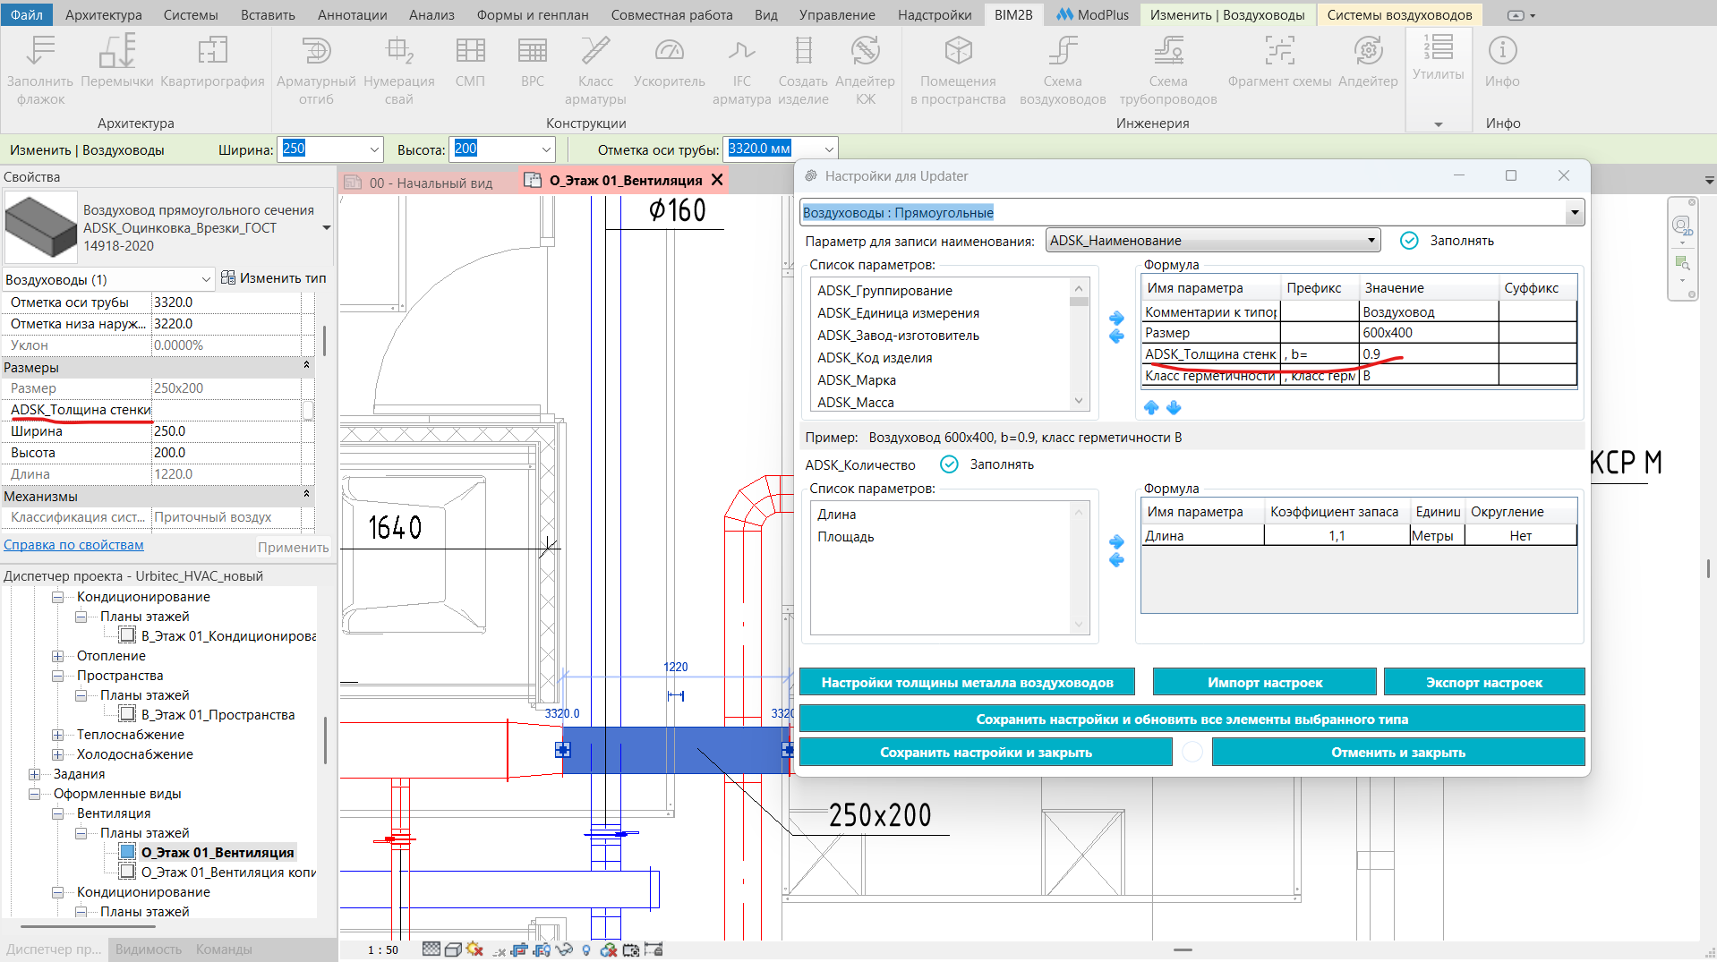Remove parameter from name formula (left arrow)

1116,336
